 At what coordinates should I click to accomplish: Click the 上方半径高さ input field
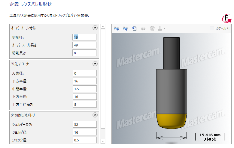pyautogui.click(x=85, y=104)
